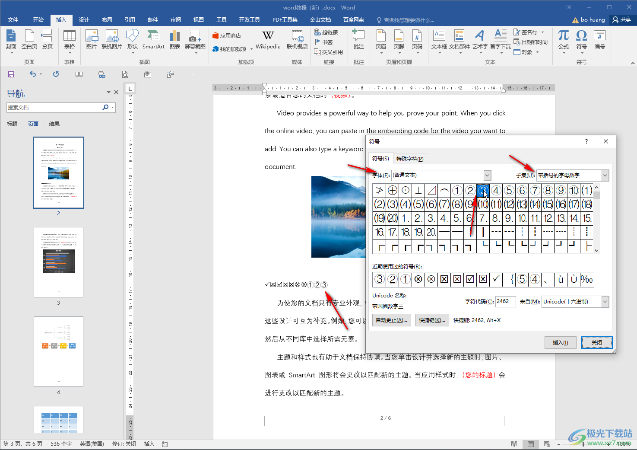
Task: Click the 插入(I) button in Symbol dialog
Action: 561,343
